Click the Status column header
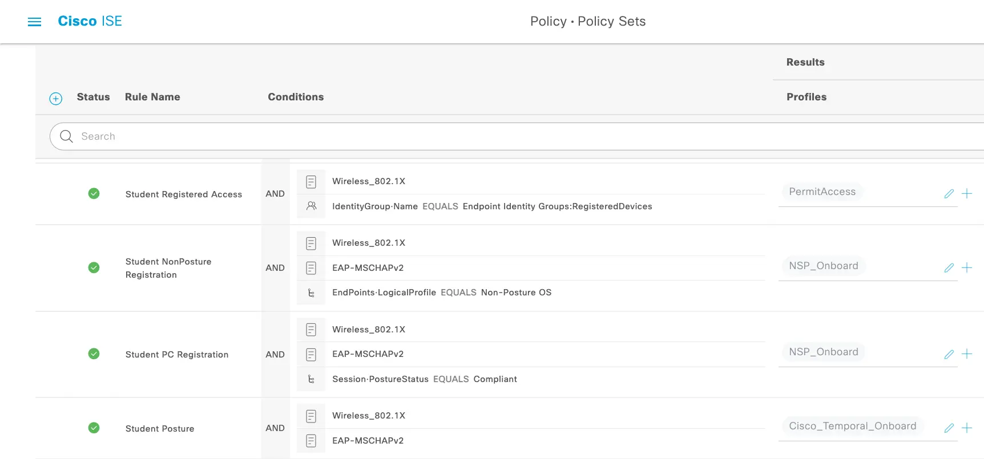 94,97
